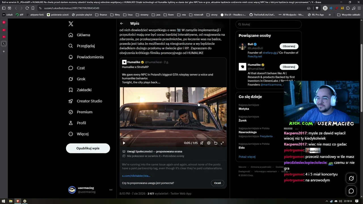Open the floating chat messages button

[x=351, y=191]
